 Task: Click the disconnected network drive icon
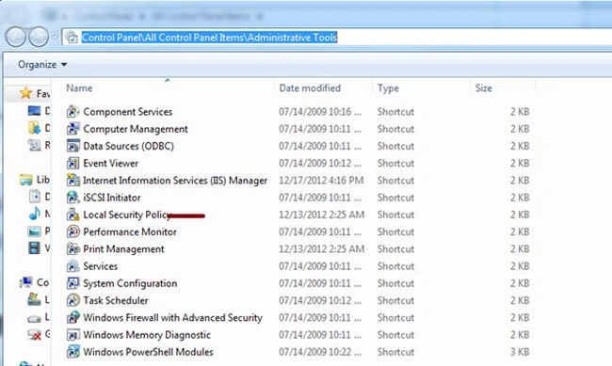pos(34,334)
